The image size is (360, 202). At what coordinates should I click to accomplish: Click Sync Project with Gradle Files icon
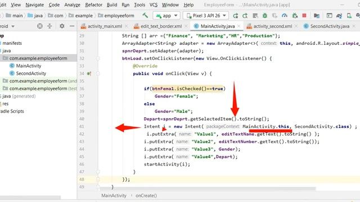339,16
